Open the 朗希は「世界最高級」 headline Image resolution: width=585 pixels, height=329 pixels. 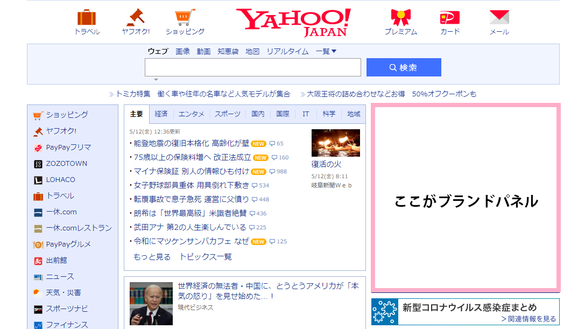(x=191, y=214)
